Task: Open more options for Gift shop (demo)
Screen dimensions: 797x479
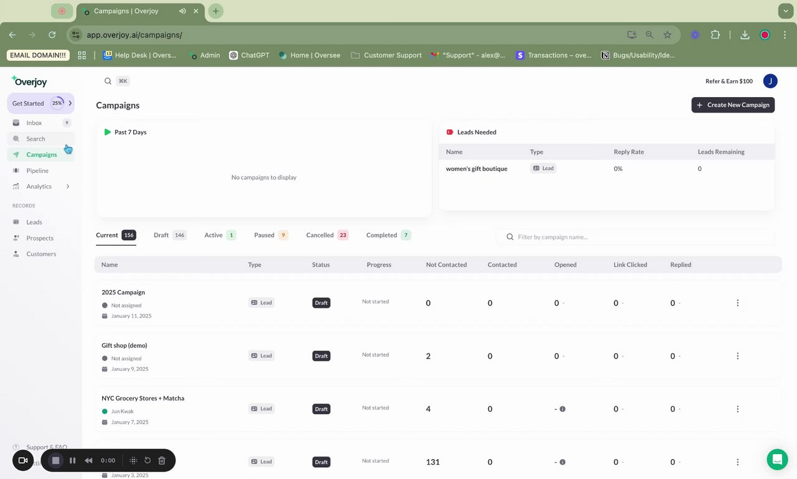Action: coord(738,356)
